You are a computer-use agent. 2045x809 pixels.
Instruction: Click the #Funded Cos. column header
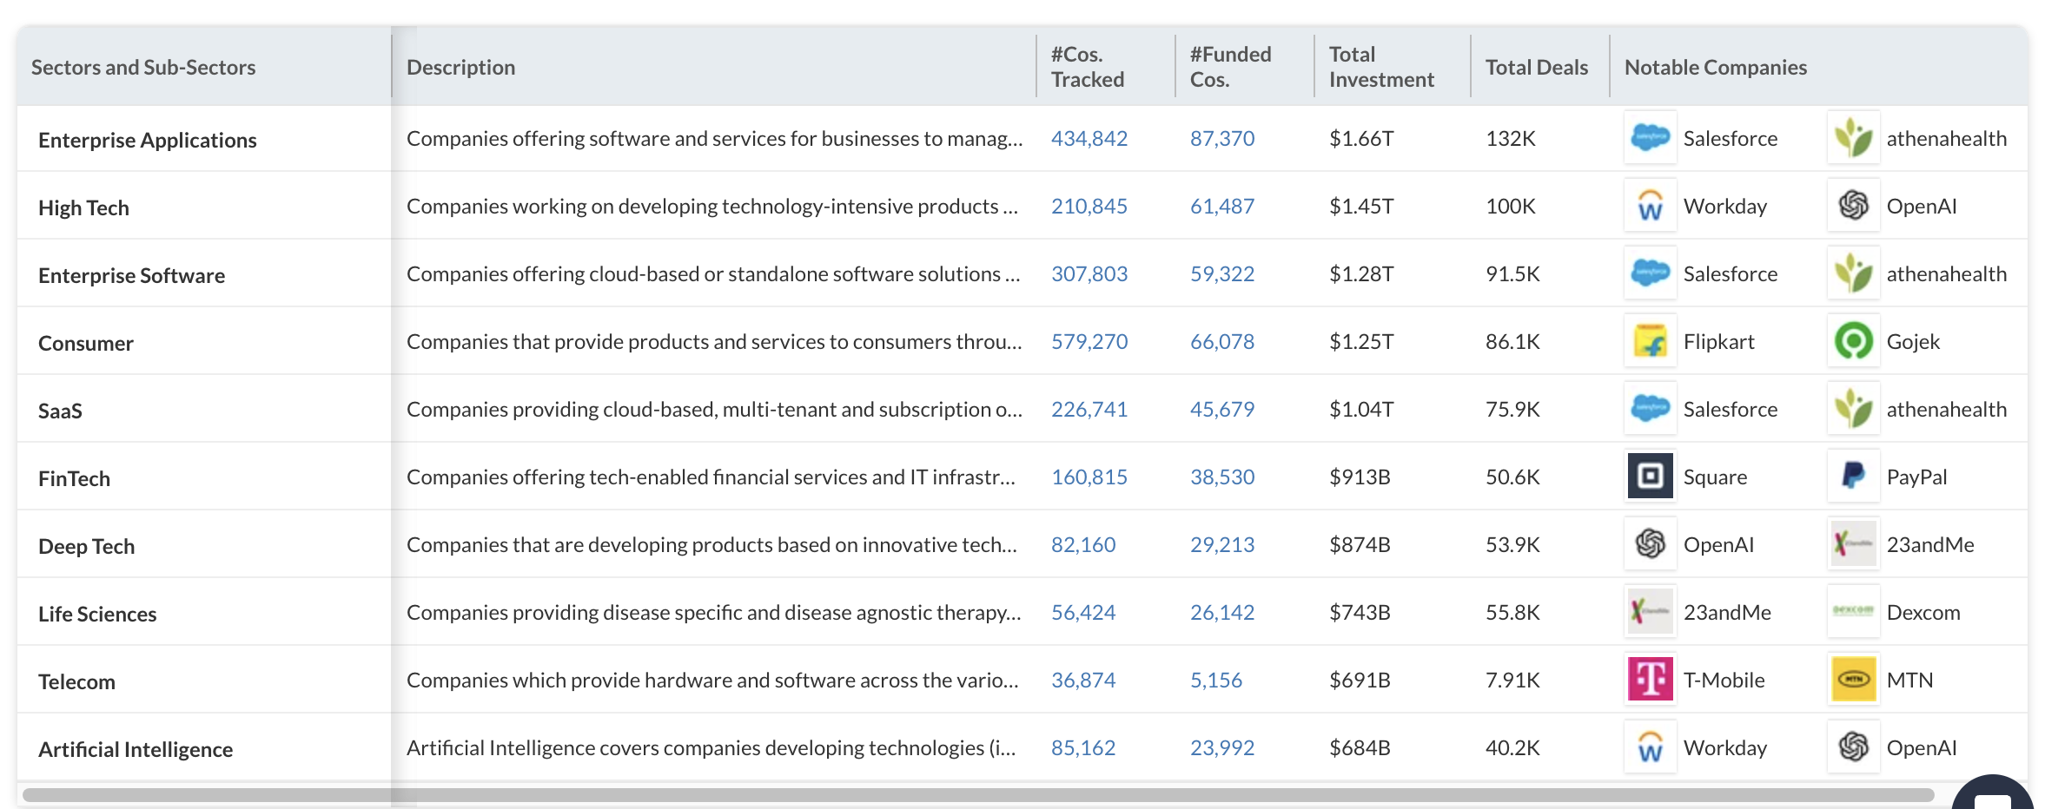pyautogui.click(x=1229, y=67)
